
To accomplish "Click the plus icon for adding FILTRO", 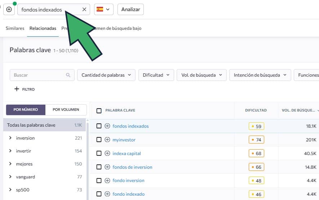I will (17, 89).
